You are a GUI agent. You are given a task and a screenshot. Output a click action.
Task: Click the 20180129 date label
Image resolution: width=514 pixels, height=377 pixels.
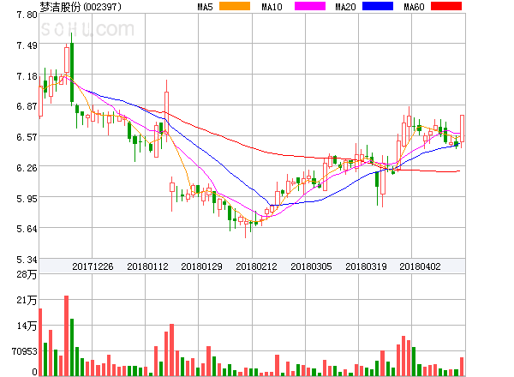201,266
